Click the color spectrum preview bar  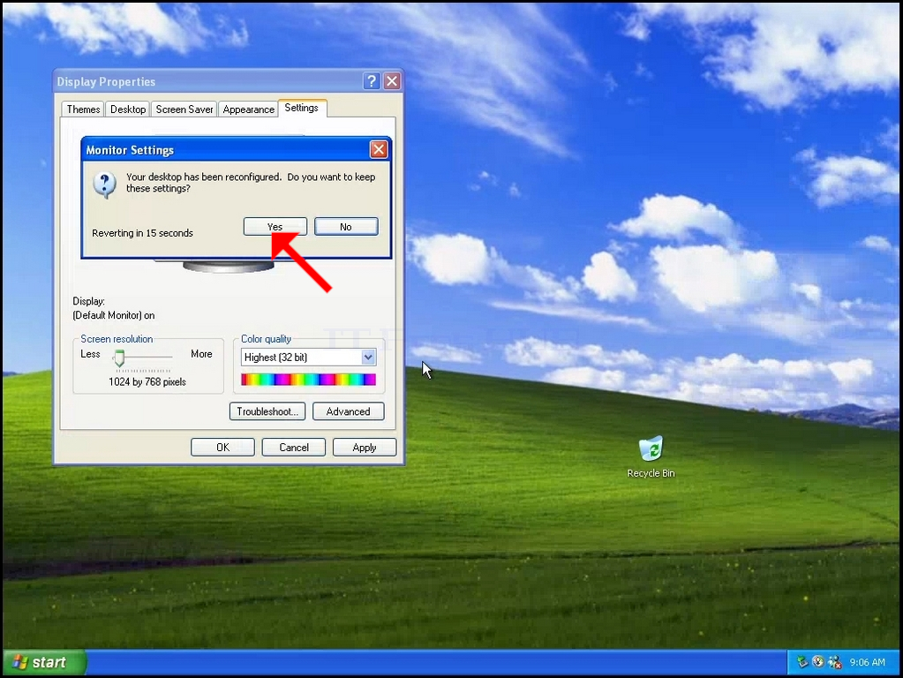click(308, 379)
